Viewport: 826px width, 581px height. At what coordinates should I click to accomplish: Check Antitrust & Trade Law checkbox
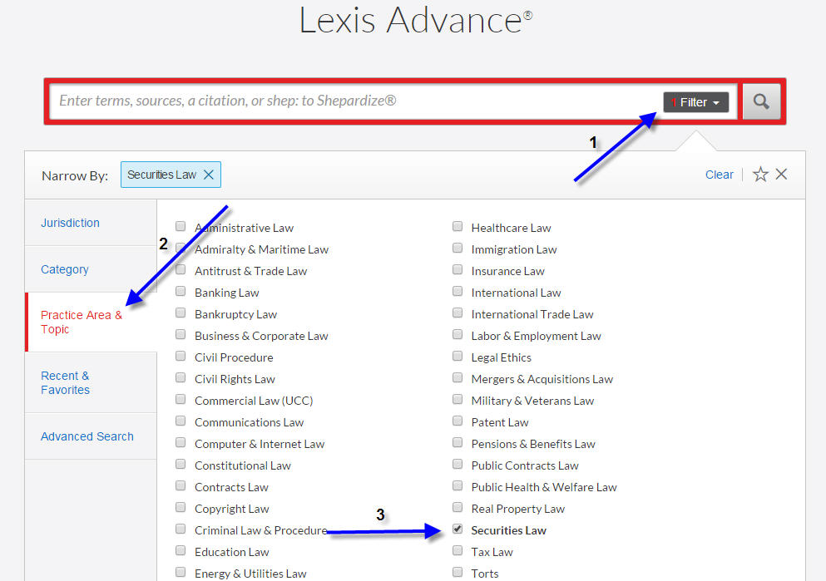coord(181,269)
